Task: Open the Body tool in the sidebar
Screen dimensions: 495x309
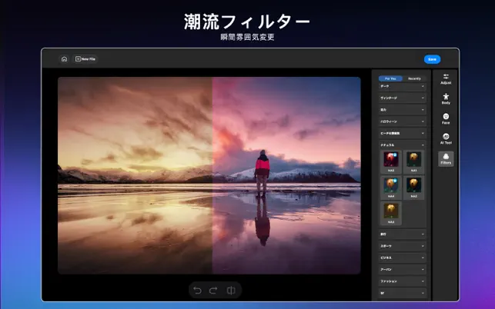Action: point(446,98)
